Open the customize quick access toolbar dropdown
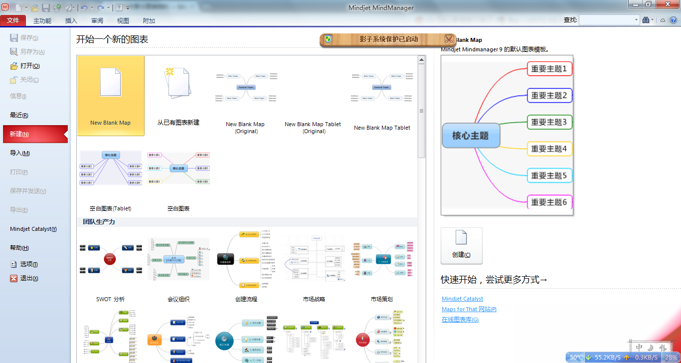Screen dimensions: 681x363 pyautogui.click(x=128, y=8)
